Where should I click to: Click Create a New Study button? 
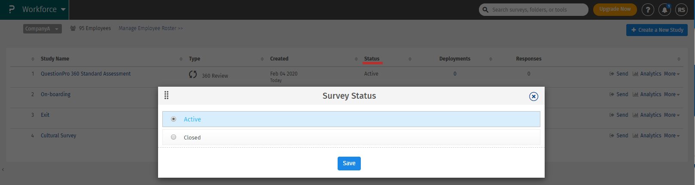click(657, 30)
